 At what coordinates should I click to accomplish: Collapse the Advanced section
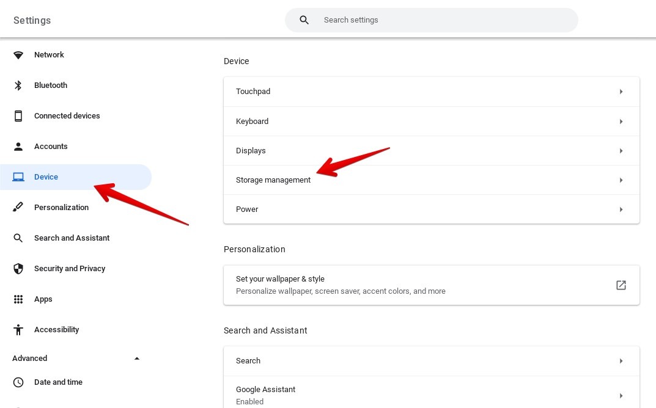[x=137, y=359]
